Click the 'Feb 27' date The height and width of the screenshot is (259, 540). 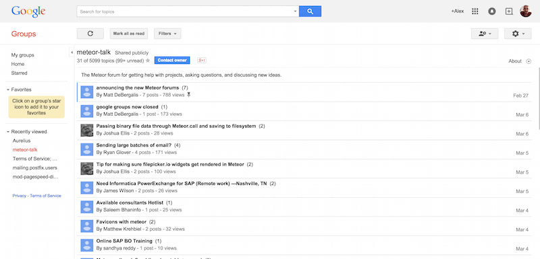click(x=520, y=96)
